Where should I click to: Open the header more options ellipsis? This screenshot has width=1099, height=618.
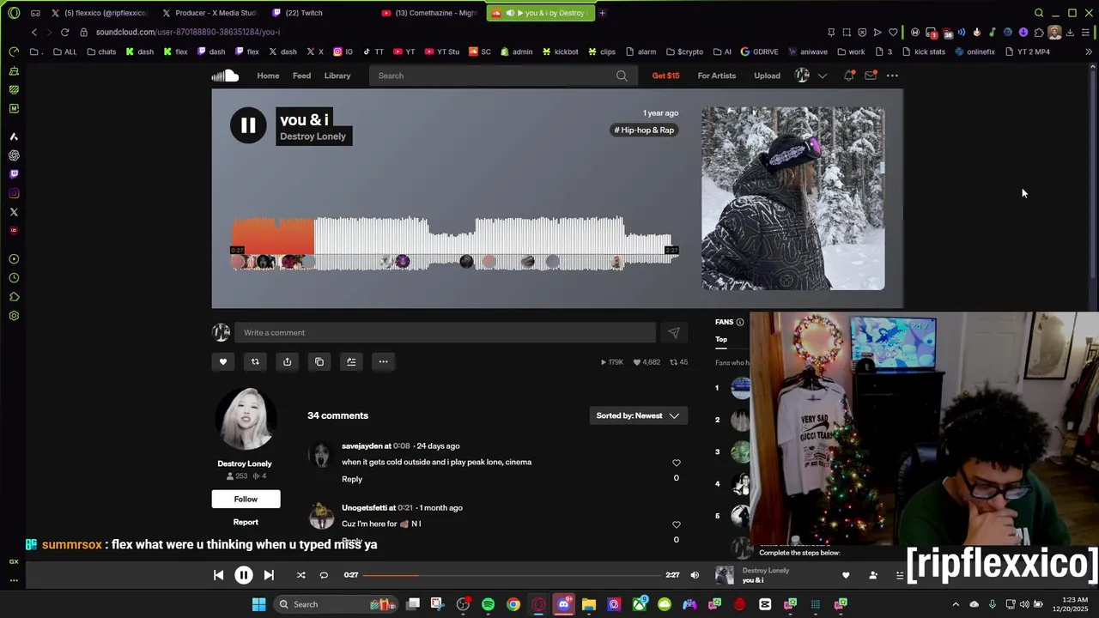892,76
